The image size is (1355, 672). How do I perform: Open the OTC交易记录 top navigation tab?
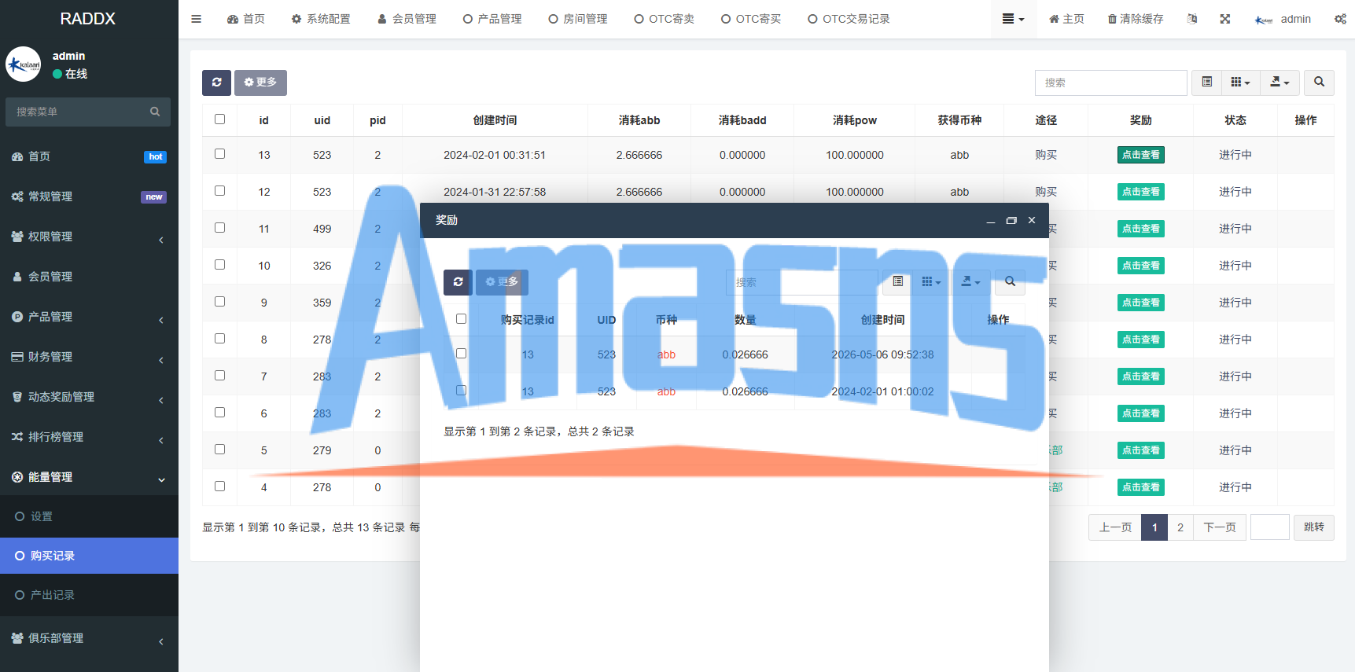coord(849,19)
